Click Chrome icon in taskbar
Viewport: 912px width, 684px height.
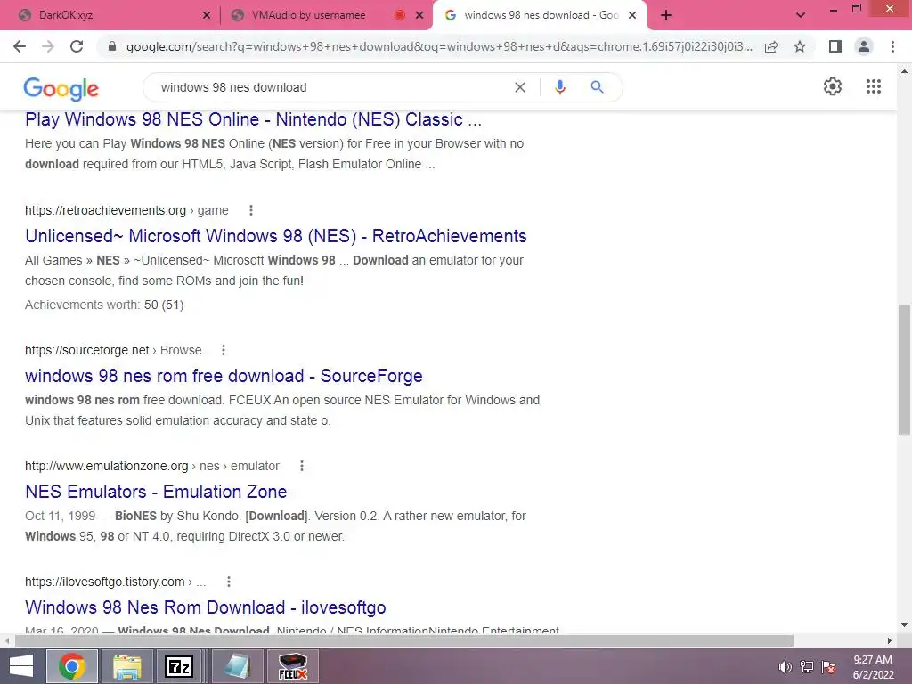[71, 666]
